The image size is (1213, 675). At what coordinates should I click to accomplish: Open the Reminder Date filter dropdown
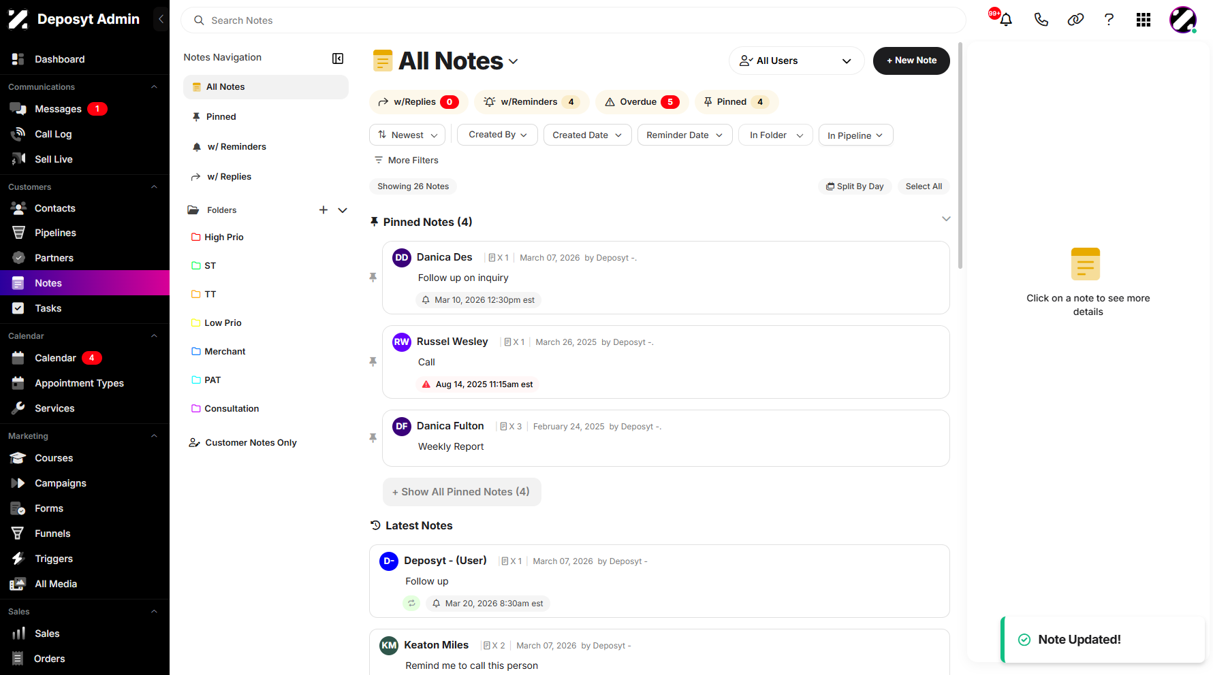(684, 135)
